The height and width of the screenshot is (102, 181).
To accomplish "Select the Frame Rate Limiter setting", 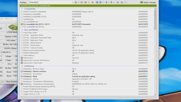I will click(30, 33).
